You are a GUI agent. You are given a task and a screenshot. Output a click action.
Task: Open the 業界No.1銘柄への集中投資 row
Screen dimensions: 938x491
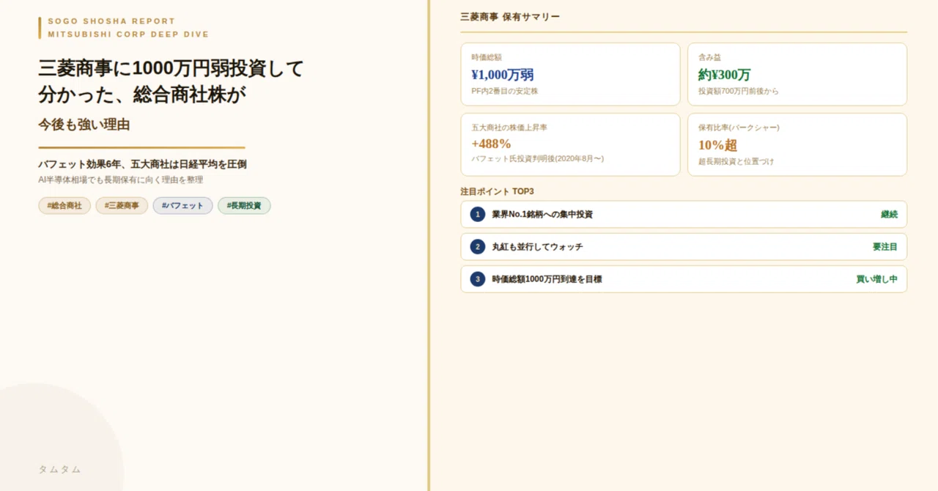coord(684,215)
